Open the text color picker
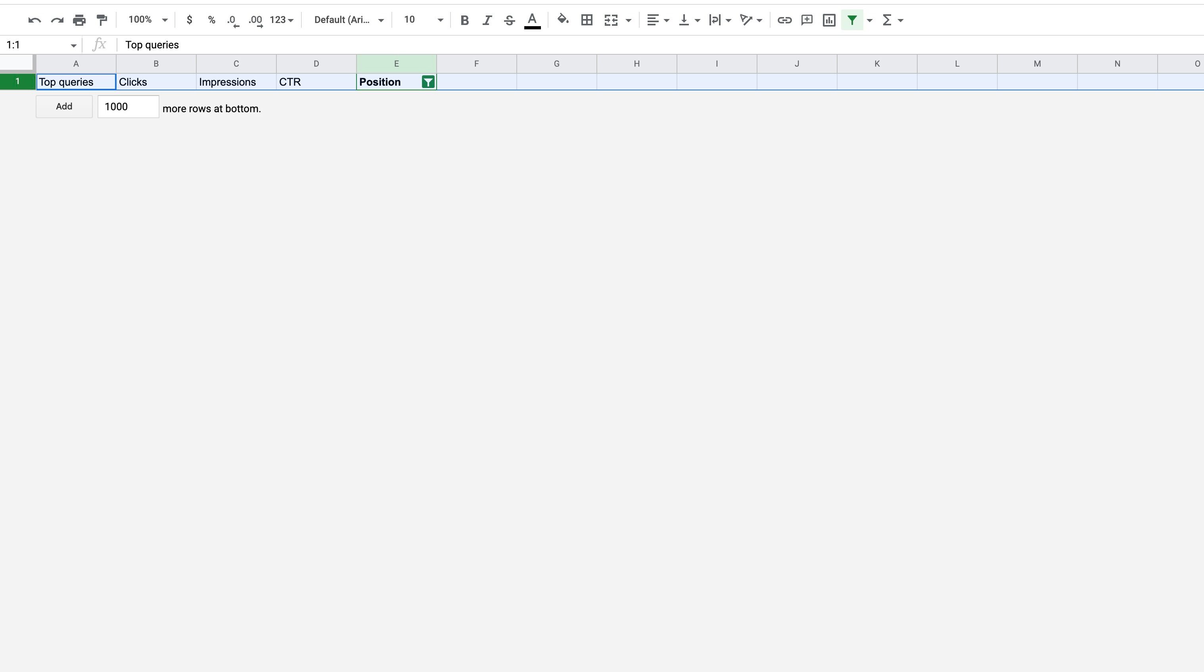This screenshot has width=1204, height=672. point(532,21)
